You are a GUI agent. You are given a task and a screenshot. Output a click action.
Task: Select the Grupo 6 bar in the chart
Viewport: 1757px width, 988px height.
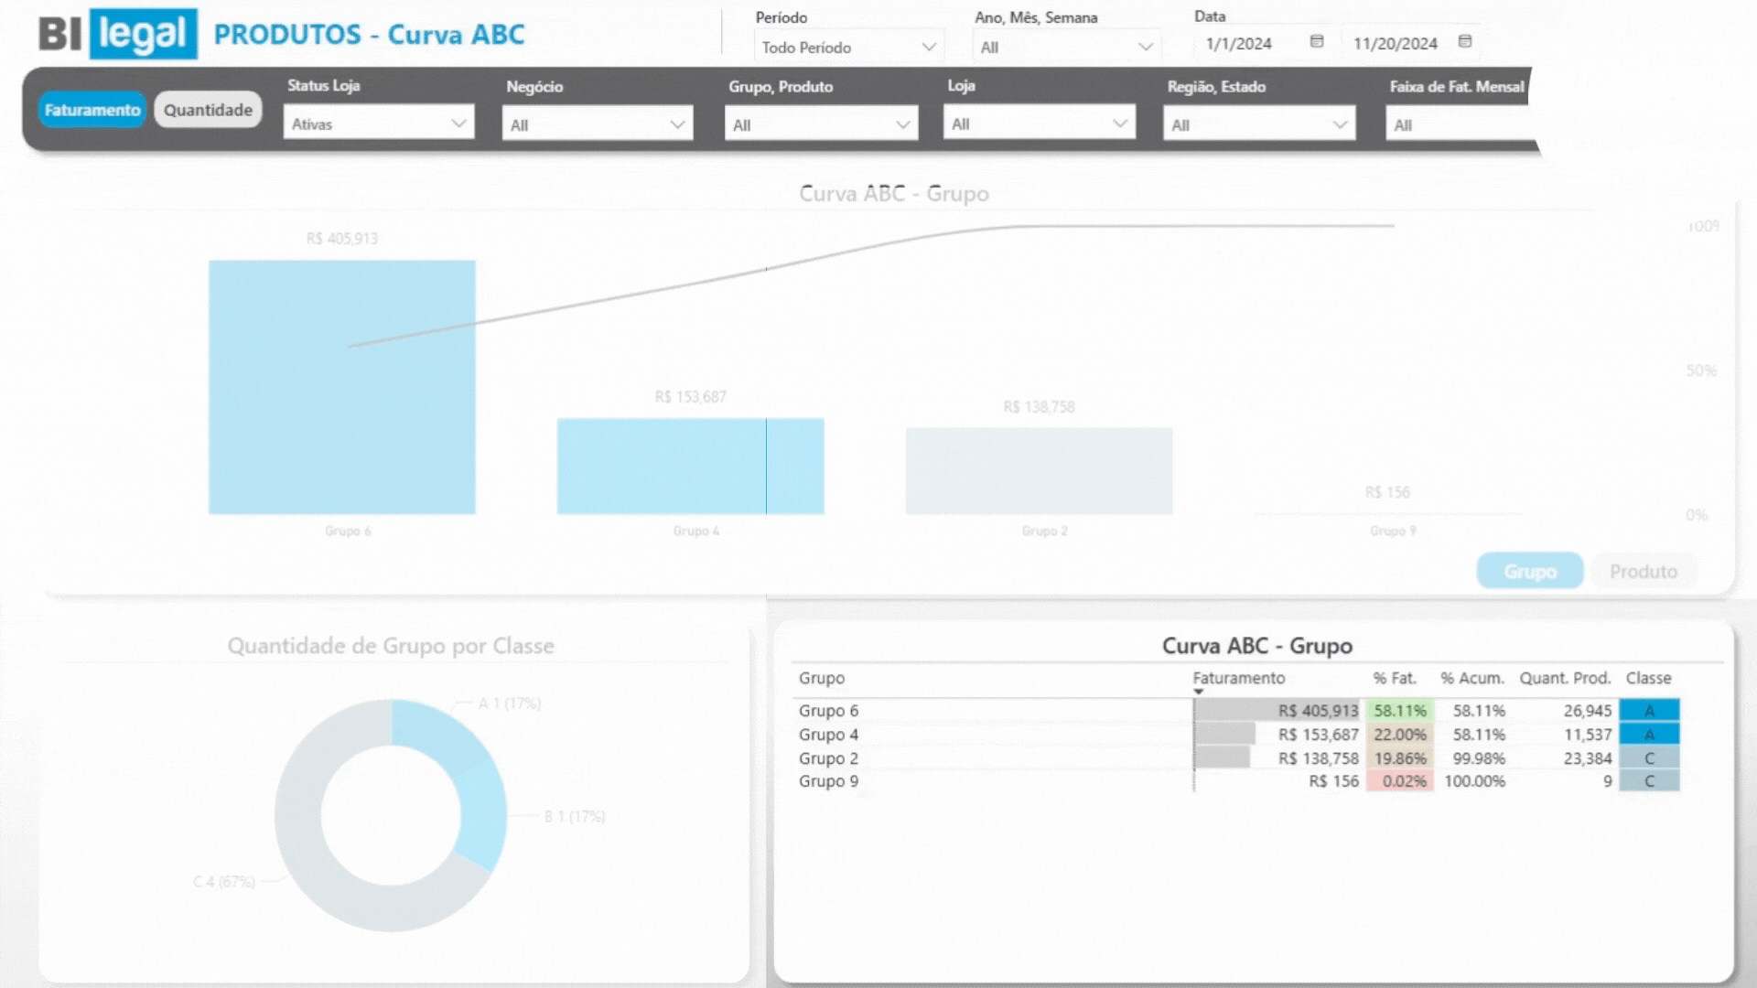click(341, 387)
